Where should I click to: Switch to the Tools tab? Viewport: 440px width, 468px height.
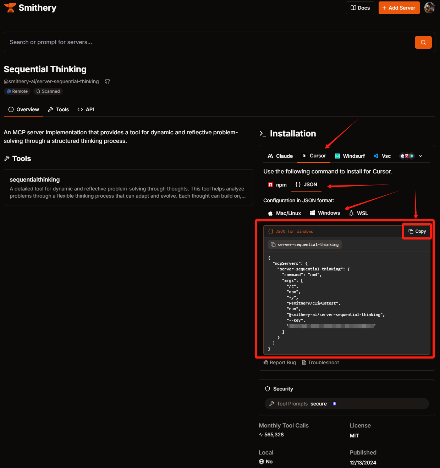58,109
